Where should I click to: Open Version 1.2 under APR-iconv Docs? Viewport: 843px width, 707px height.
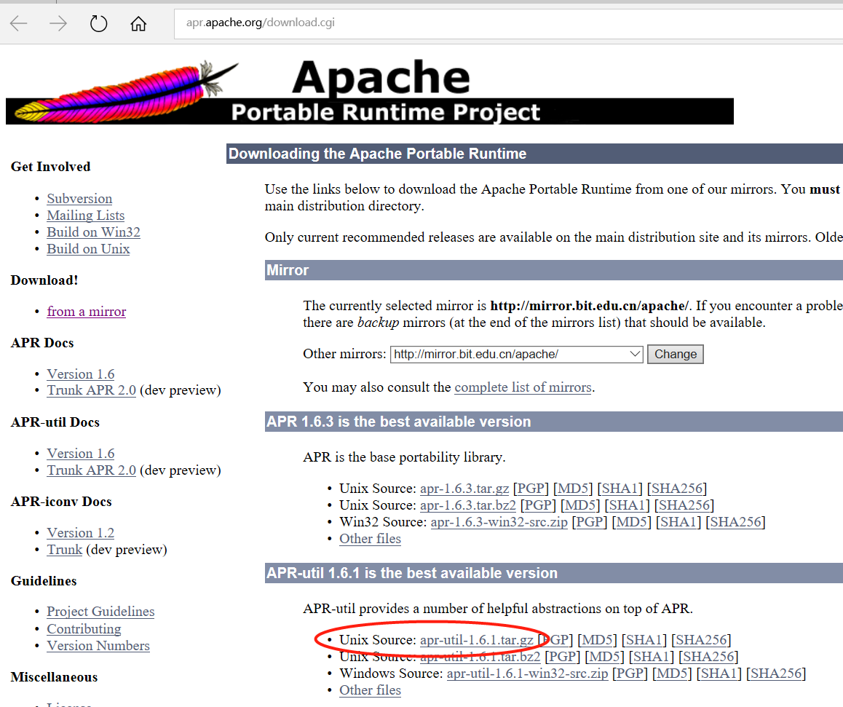click(81, 532)
